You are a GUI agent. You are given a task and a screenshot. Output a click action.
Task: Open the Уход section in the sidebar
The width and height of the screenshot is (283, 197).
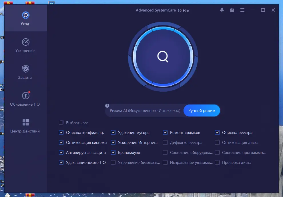point(25,18)
